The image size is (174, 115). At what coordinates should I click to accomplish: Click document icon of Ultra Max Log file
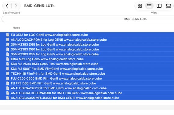(8, 59)
